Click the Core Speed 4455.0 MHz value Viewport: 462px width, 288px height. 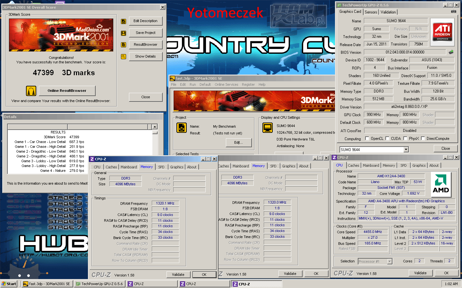click(x=372, y=232)
